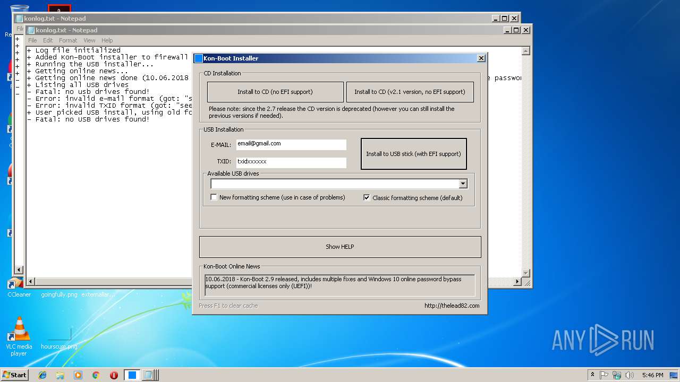Minimize the back konlog.txt Notepad window

(495, 19)
